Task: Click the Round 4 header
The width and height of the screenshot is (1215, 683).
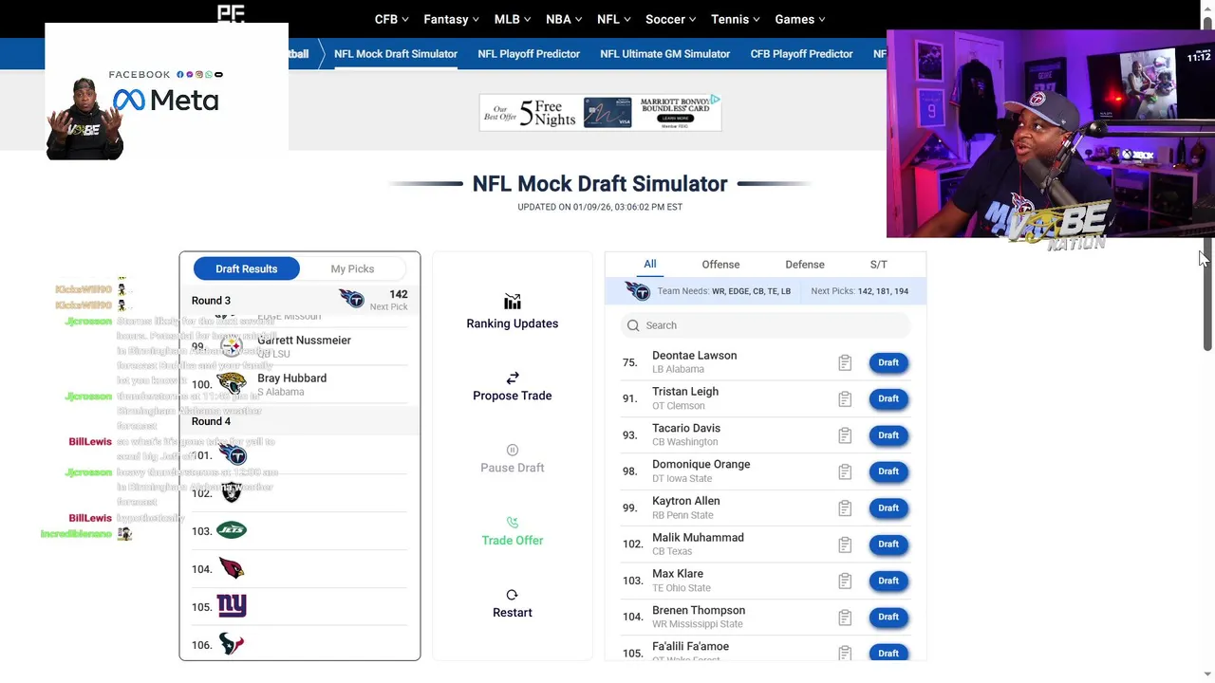Action: [x=299, y=421]
